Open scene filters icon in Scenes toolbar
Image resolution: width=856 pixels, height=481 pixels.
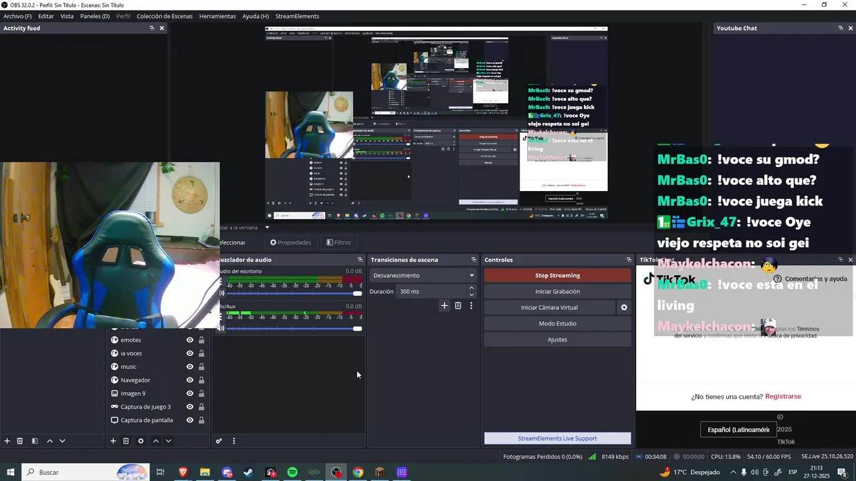click(x=35, y=441)
